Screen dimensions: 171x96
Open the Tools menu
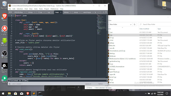coord(41,9)
